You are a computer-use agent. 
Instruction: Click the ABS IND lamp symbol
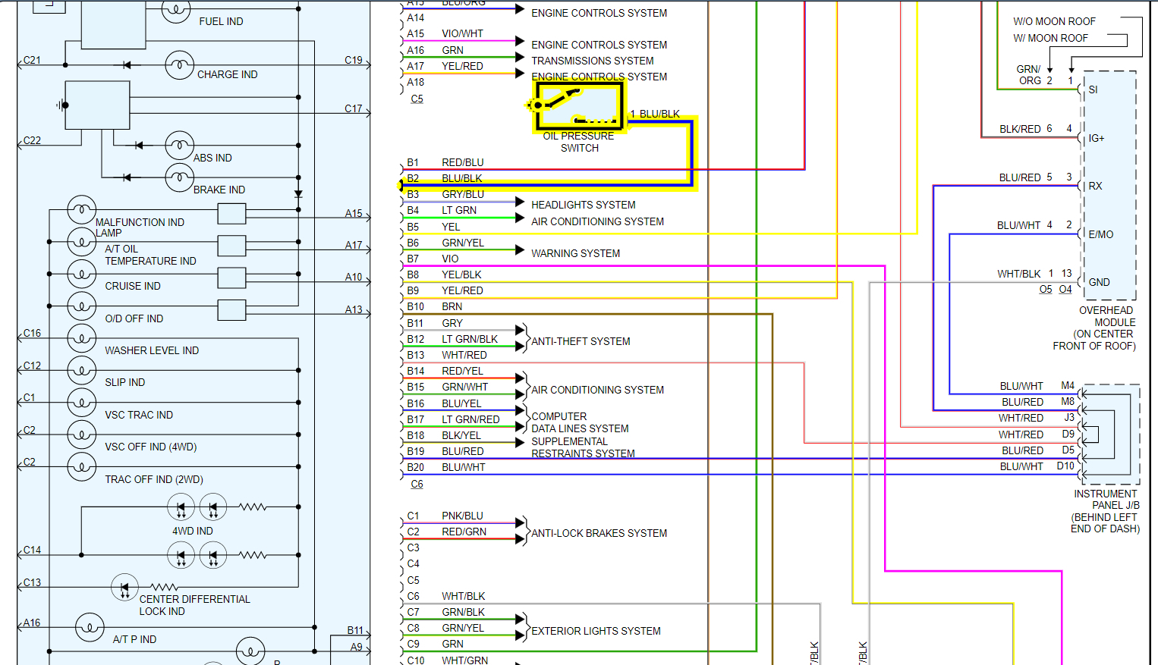coord(180,145)
